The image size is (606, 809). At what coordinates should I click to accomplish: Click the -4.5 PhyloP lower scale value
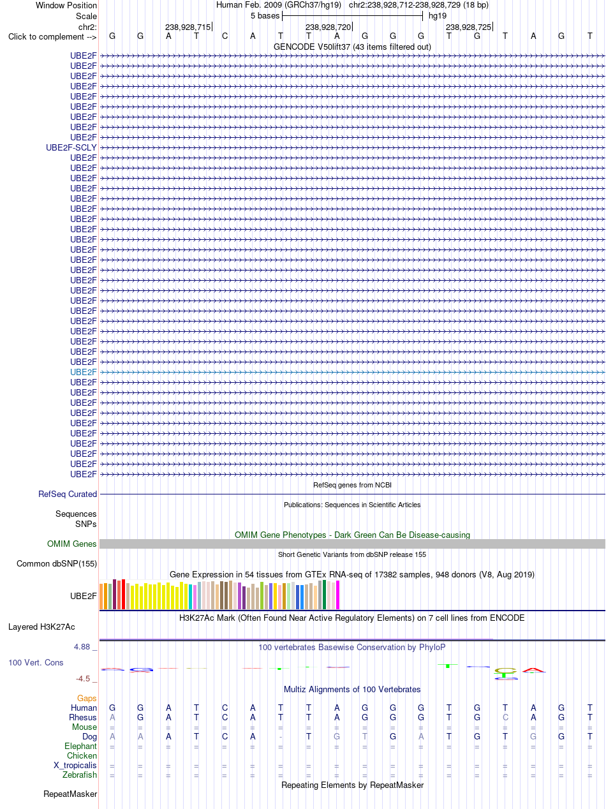coord(83,679)
